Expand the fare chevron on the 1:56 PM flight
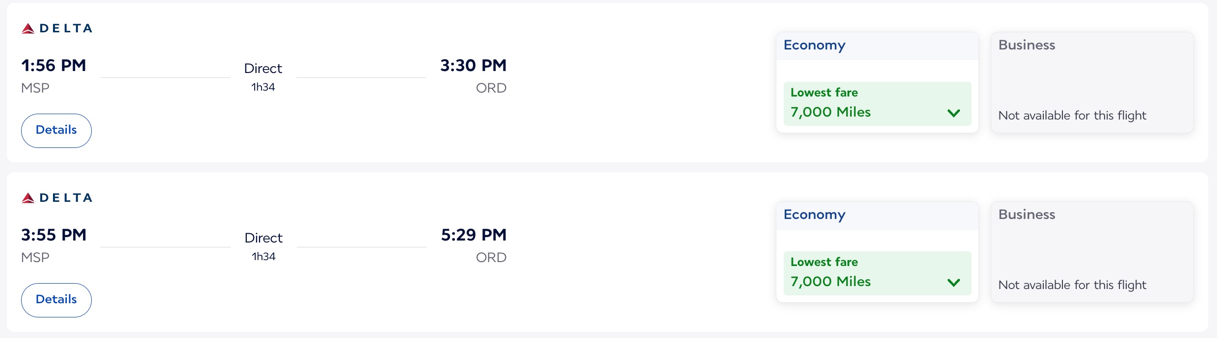The height and width of the screenshot is (338, 1217). point(953,113)
